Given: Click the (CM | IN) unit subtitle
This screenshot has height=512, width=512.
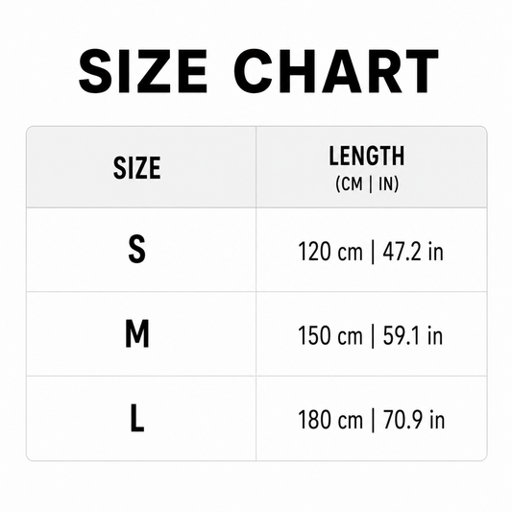Looking at the screenshot, I should 367,184.
